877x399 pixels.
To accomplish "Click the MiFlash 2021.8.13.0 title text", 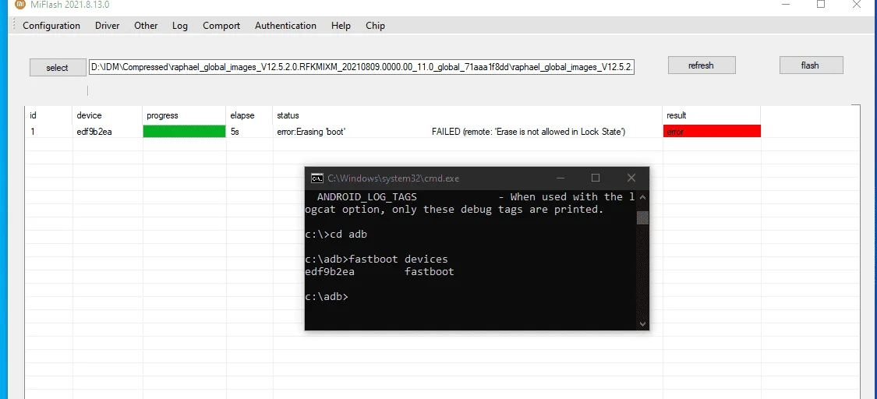I will (x=69, y=5).
